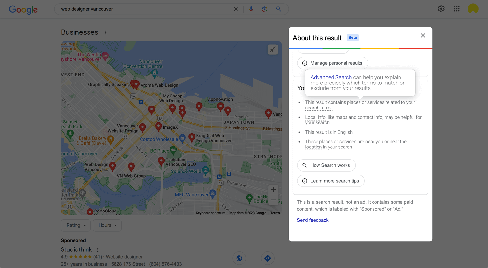Clear the search box with the X icon

(x=236, y=9)
